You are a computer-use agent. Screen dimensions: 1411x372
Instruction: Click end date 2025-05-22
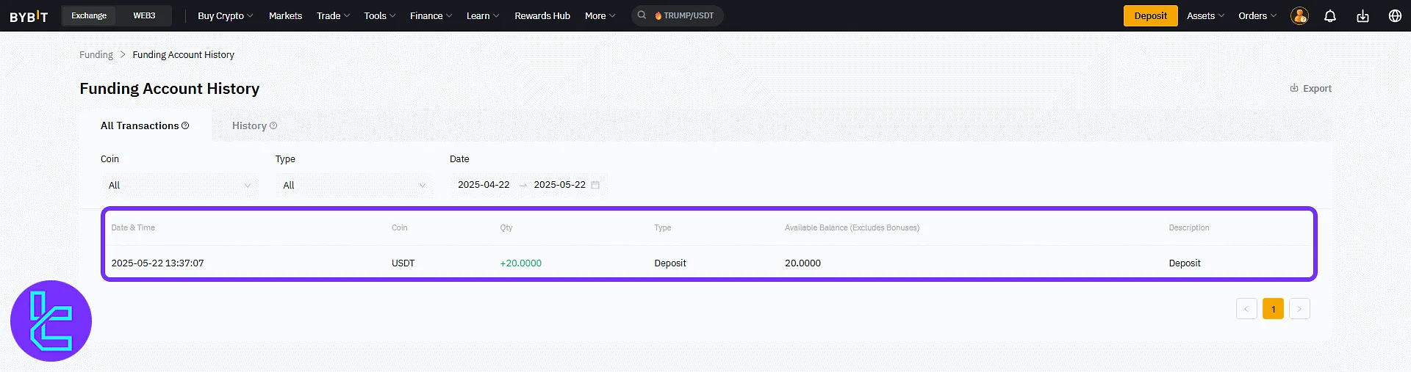coord(560,185)
